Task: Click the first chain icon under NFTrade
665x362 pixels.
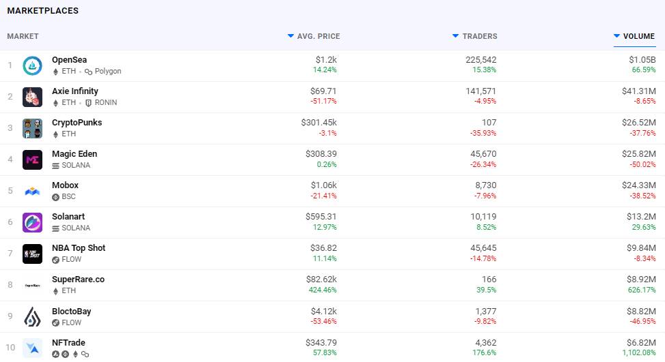Action: [55, 354]
